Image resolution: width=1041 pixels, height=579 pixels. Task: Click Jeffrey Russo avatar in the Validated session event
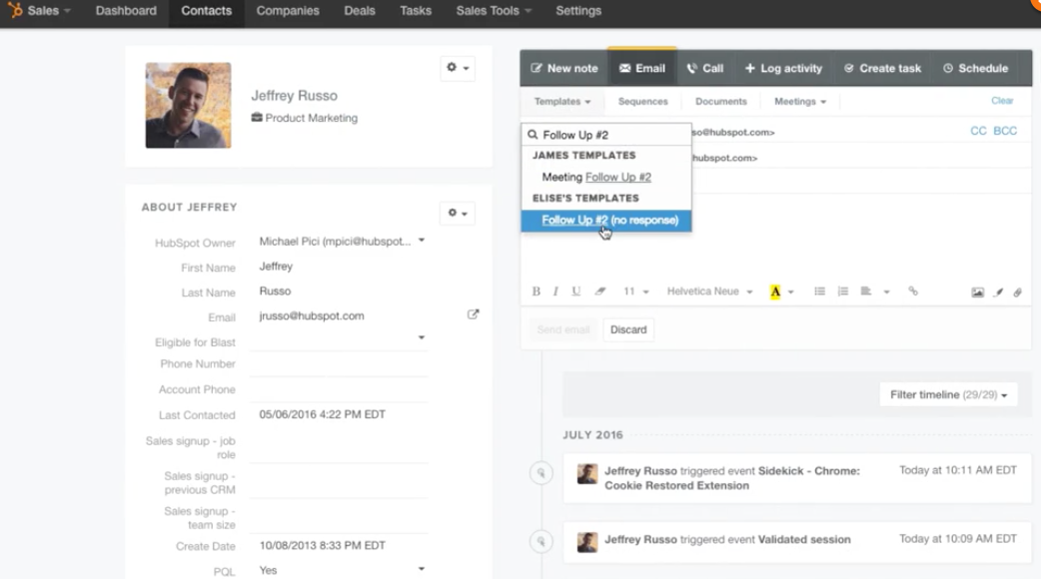click(x=586, y=542)
